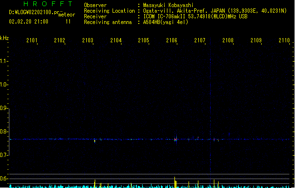Click the 1.1 kHz frequency tick label
This screenshot has height=188, width=295.
[x=4, y=61]
